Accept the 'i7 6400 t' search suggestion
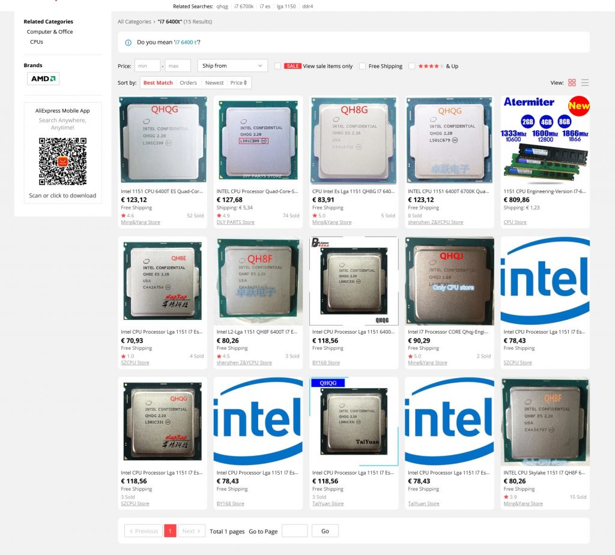615x555 pixels. point(186,42)
